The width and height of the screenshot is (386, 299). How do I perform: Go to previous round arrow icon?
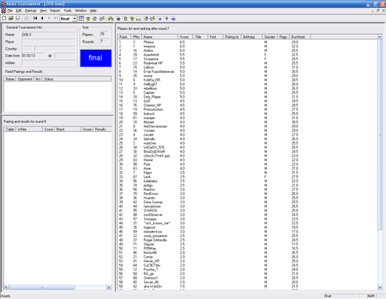click(x=42, y=18)
